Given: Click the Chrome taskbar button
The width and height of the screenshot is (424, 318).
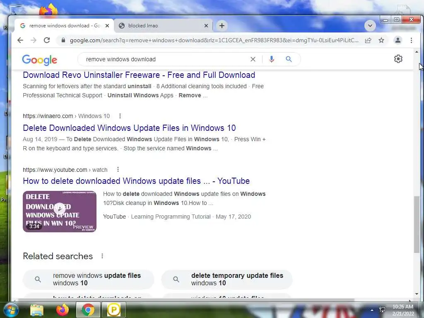Looking at the screenshot, I should pyautogui.click(x=88, y=310).
